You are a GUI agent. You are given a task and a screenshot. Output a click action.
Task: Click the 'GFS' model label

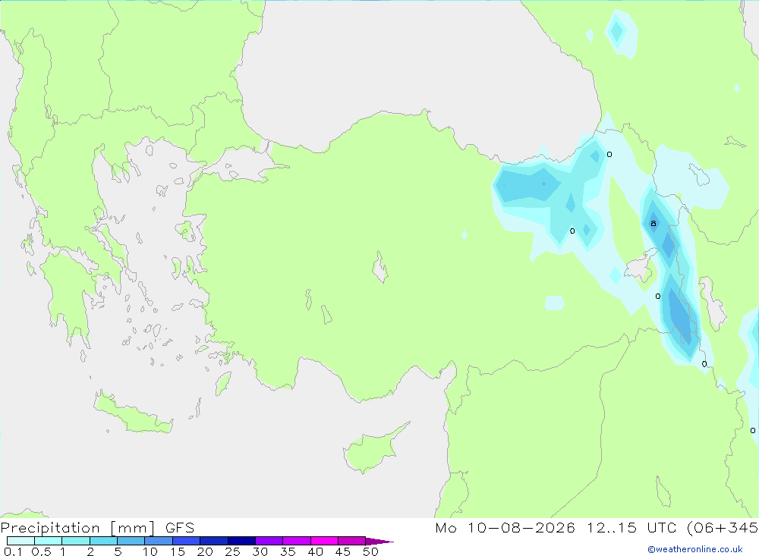tap(180, 528)
